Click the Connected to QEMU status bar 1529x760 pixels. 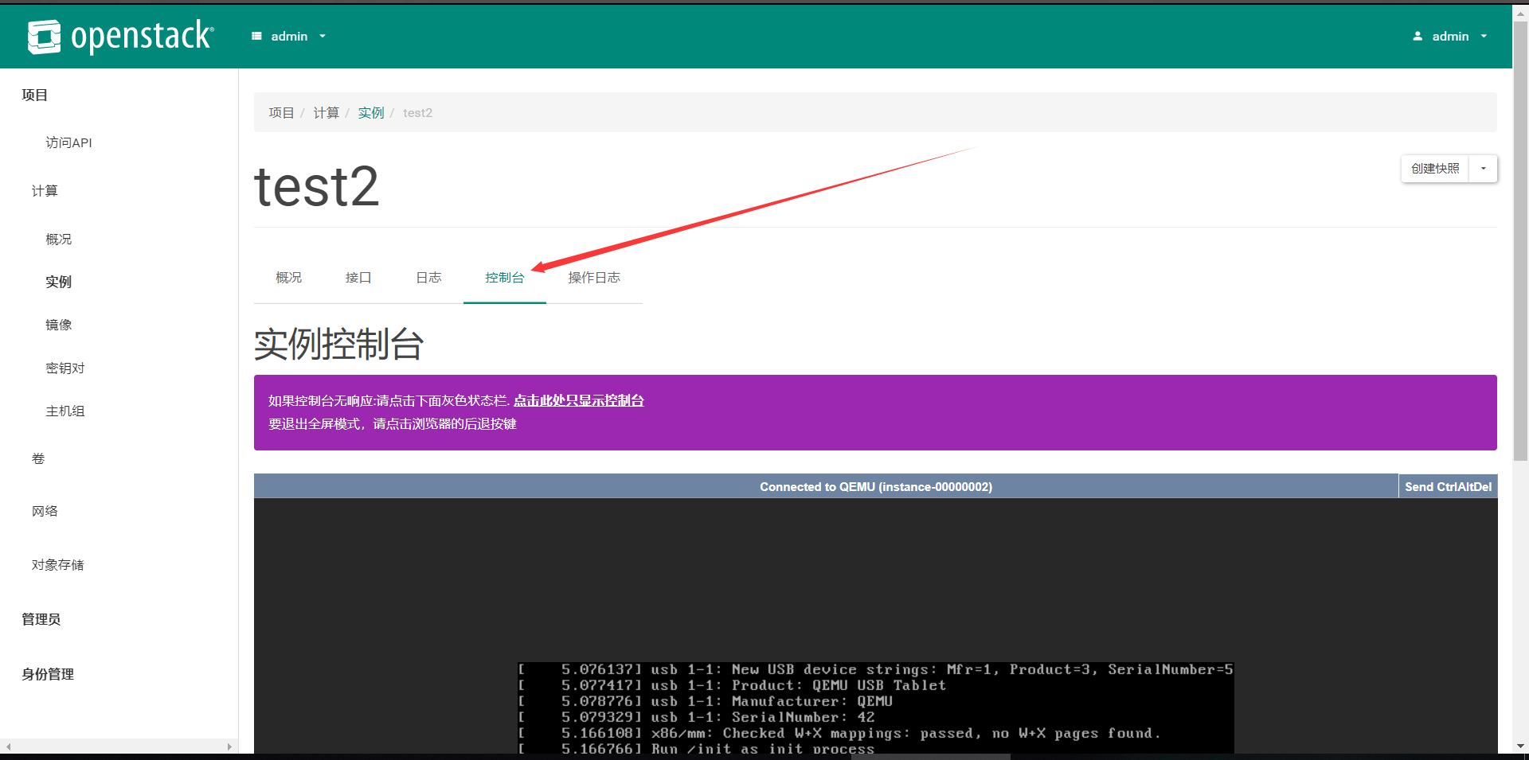pos(826,487)
